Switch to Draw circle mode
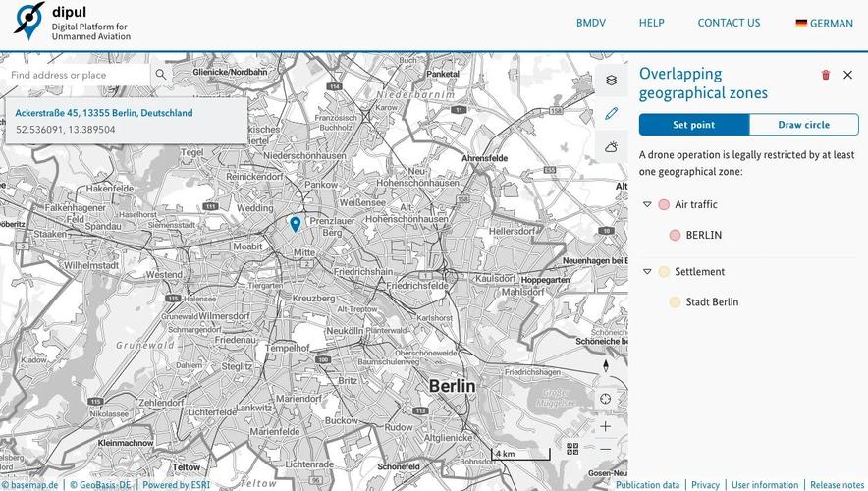 coord(803,125)
